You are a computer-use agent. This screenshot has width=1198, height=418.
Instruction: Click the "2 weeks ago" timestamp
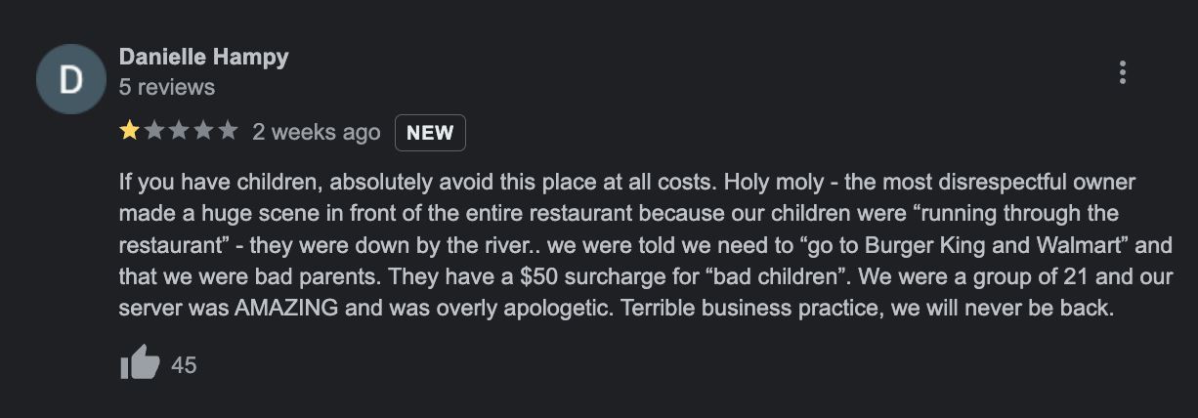click(316, 132)
